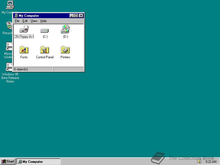
Task: Select the 3½ Floppy (A:) drive icon
Action: pos(24,29)
